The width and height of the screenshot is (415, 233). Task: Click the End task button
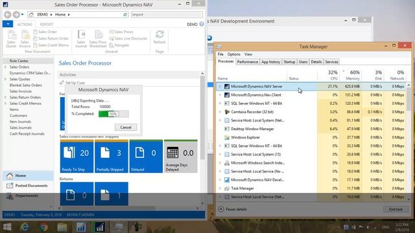396,209
